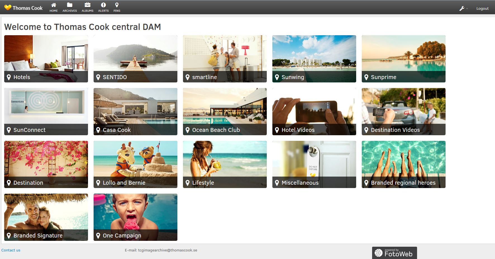Click the pin icon on the SENTIDO tile

pos(98,77)
